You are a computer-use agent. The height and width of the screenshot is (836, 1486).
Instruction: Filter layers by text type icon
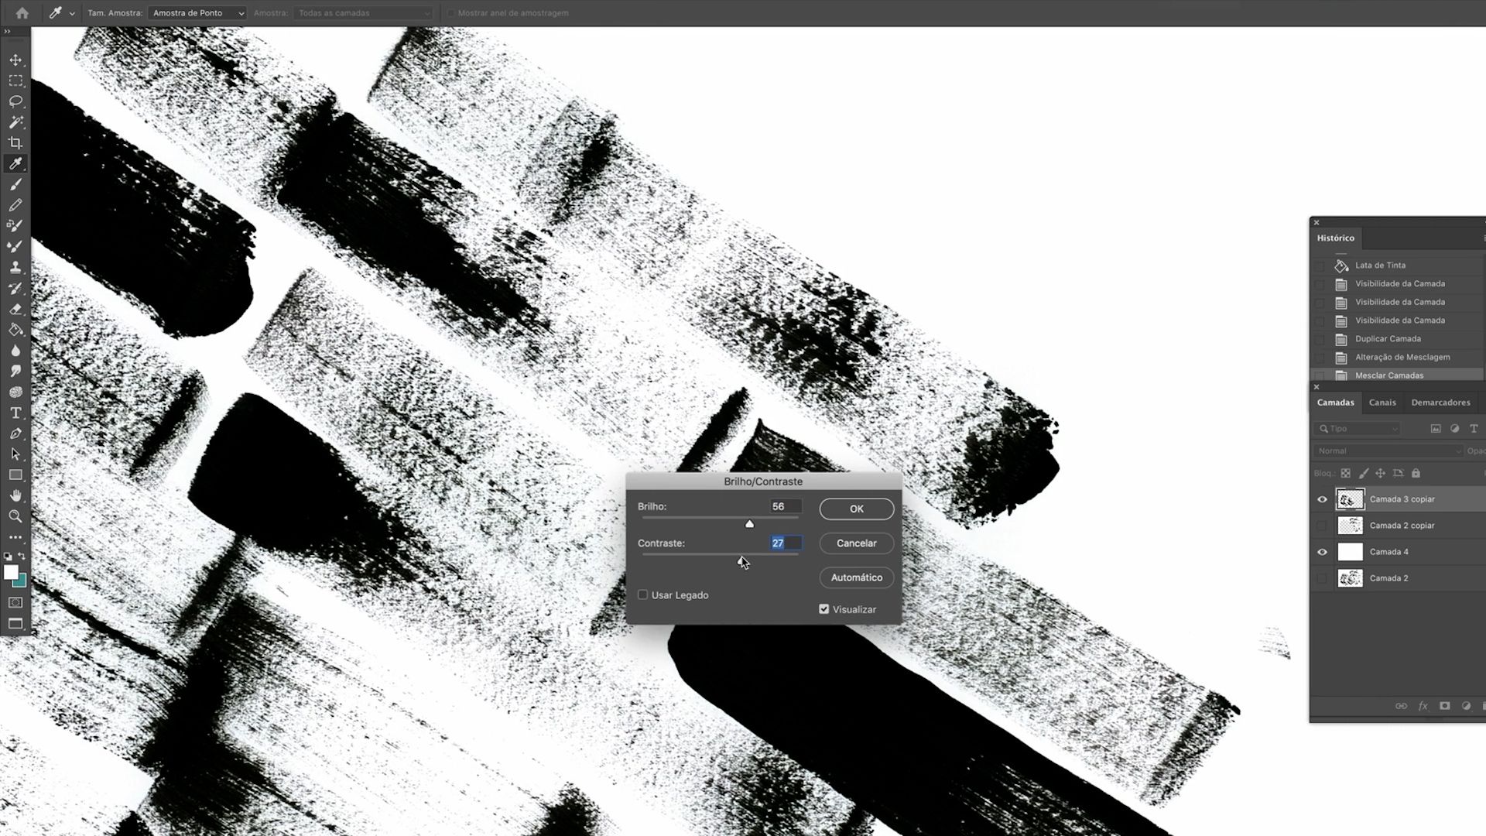(1474, 429)
